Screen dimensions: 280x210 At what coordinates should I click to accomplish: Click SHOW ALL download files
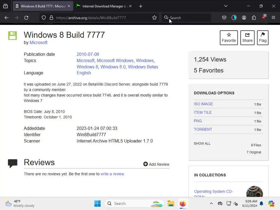click(202, 143)
